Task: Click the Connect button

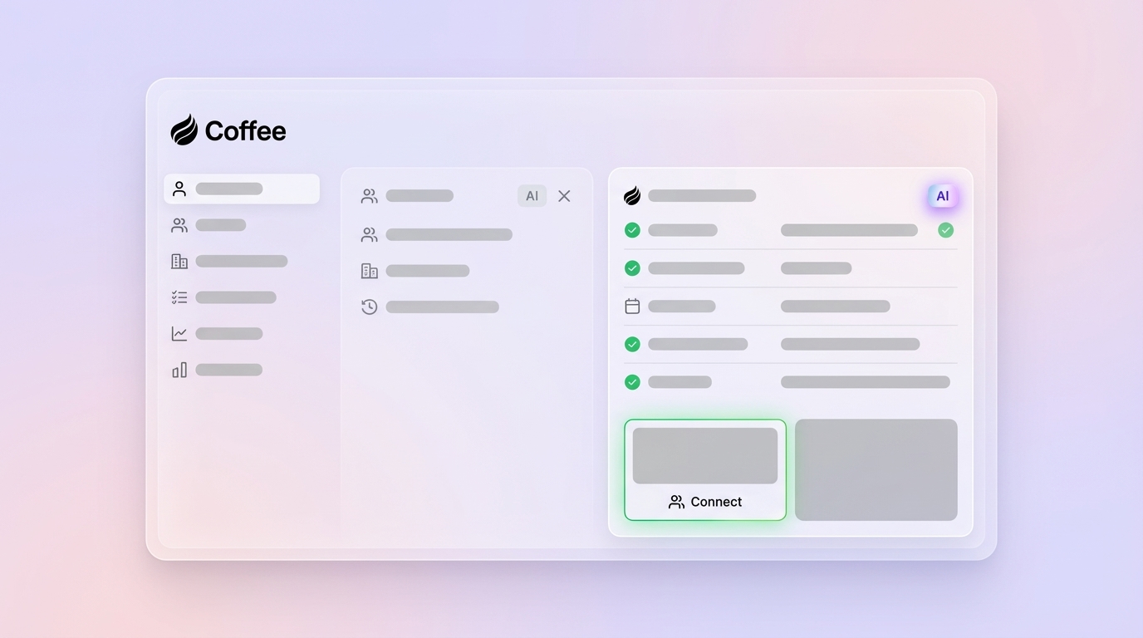Action: [704, 501]
